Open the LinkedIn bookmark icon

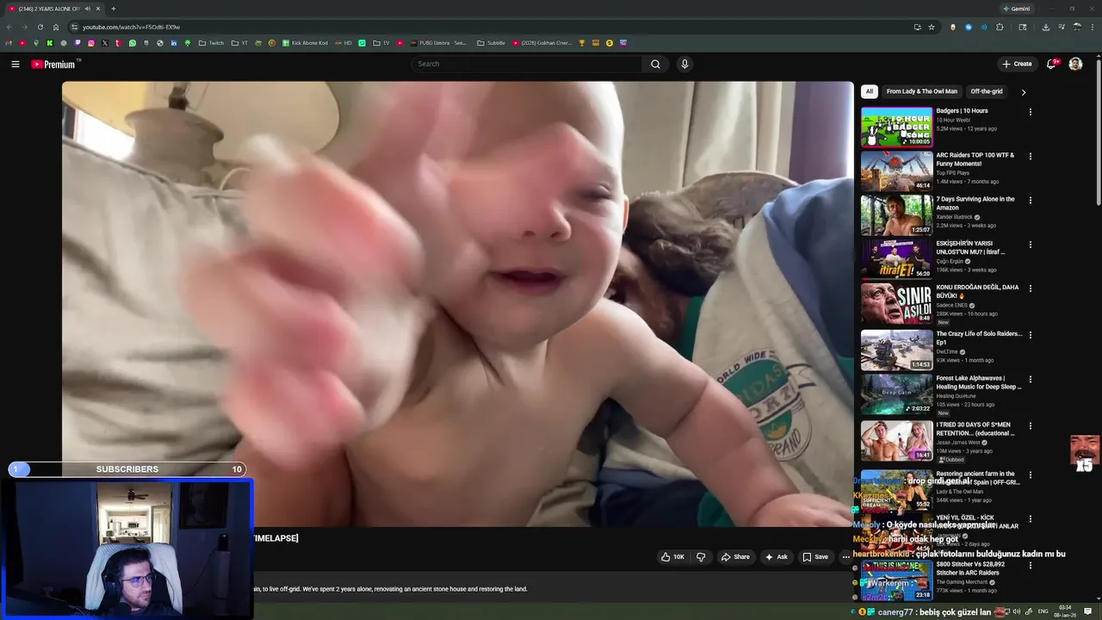point(174,42)
